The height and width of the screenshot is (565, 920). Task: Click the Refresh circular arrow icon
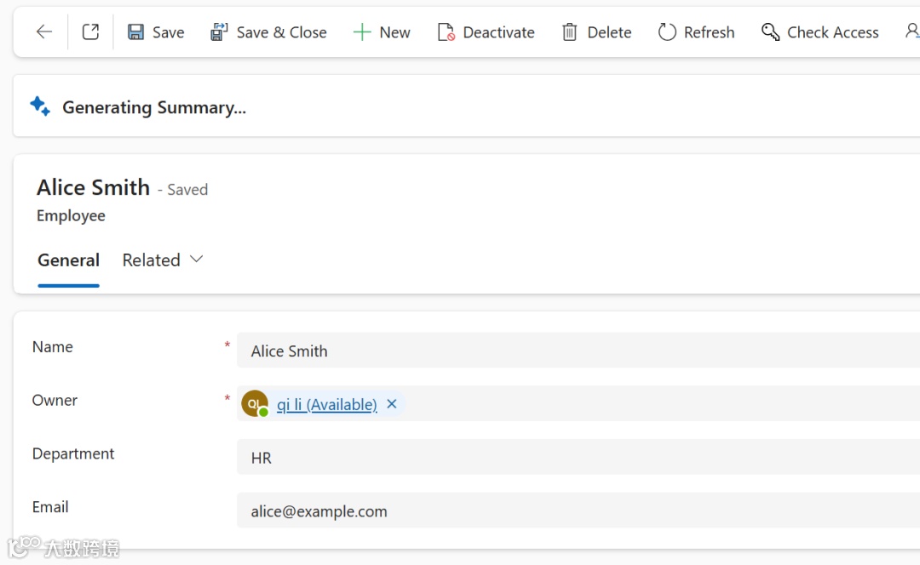[x=667, y=32]
